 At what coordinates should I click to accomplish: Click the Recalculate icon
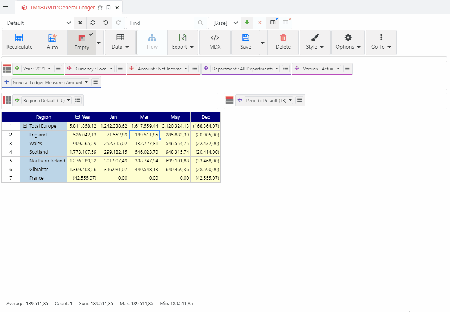(x=19, y=38)
